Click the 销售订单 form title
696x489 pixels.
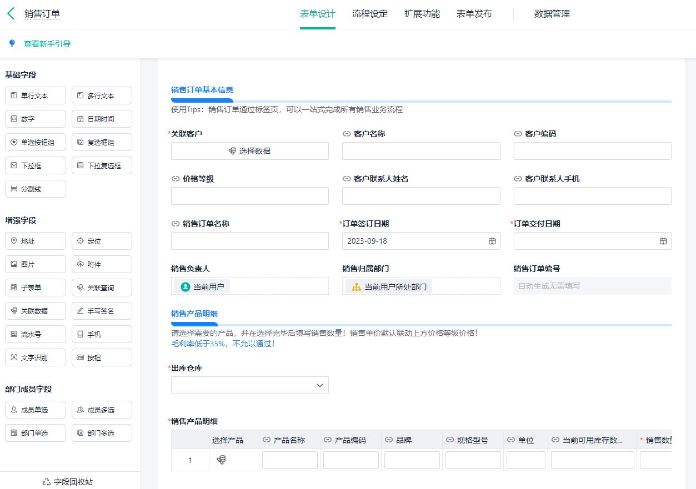pos(42,14)
